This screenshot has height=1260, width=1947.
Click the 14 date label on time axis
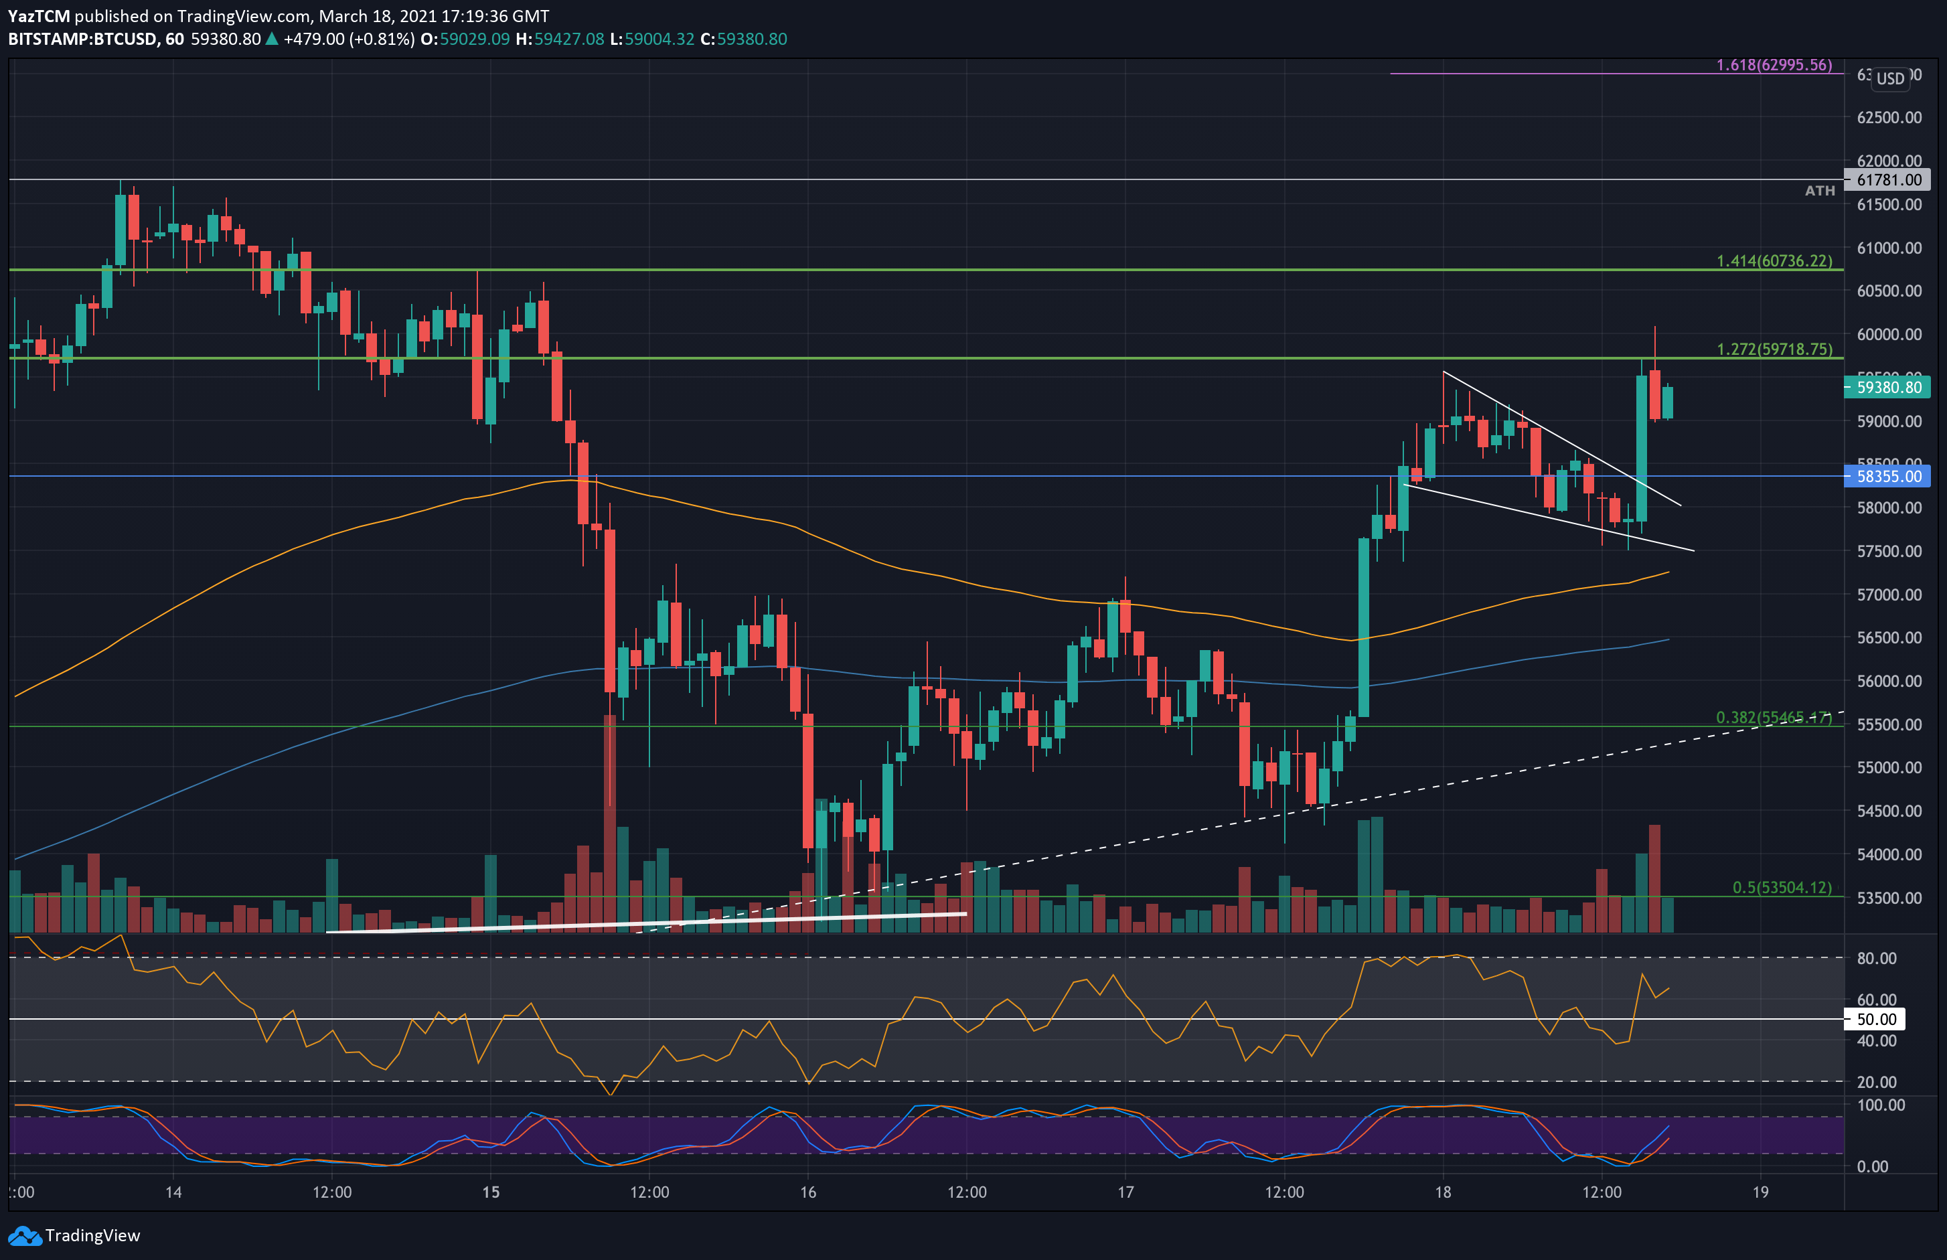click(x=173, y=1192)
